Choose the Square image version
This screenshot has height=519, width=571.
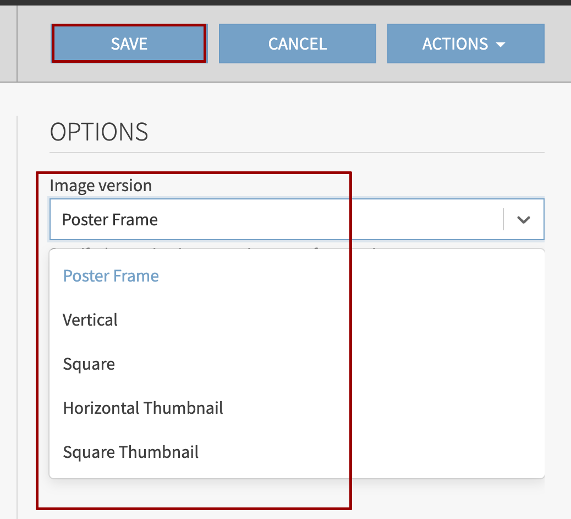[89, 364]
